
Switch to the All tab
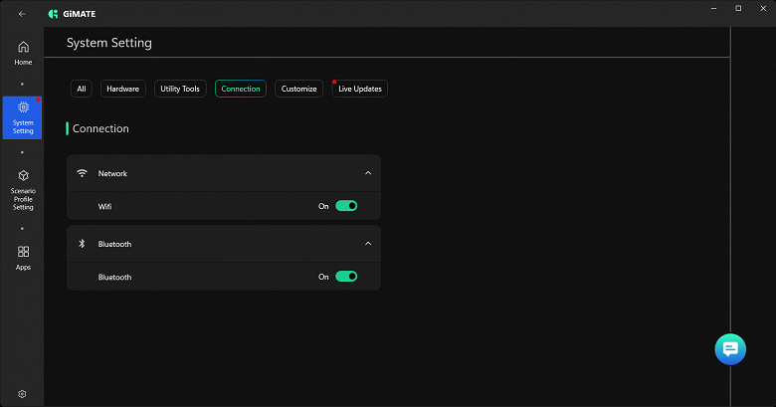[82, 89]
